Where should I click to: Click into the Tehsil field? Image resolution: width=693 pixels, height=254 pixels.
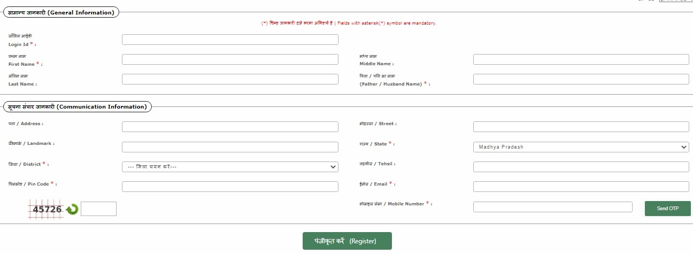(x=581, y=167)
